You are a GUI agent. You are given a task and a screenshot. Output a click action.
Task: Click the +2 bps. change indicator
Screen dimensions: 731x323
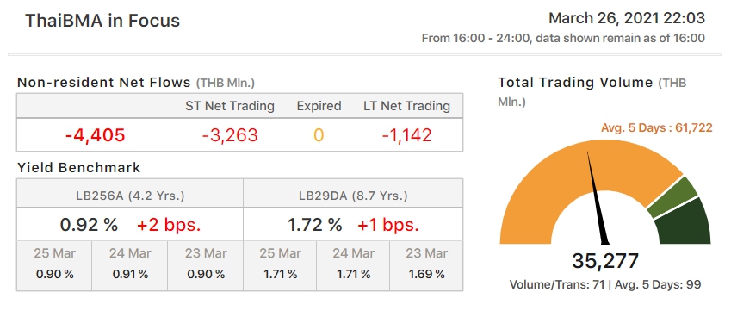click(x=168, y=225)
